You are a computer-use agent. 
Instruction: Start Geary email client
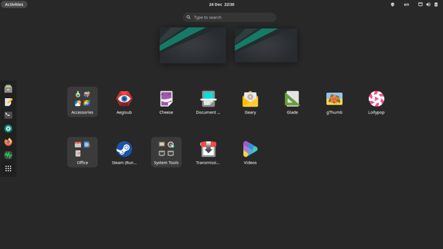tap(250, 99)
